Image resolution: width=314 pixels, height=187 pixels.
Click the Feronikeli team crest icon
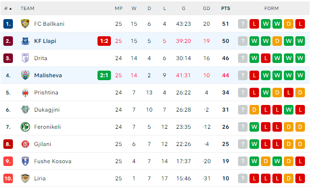[x=25, y=127]
